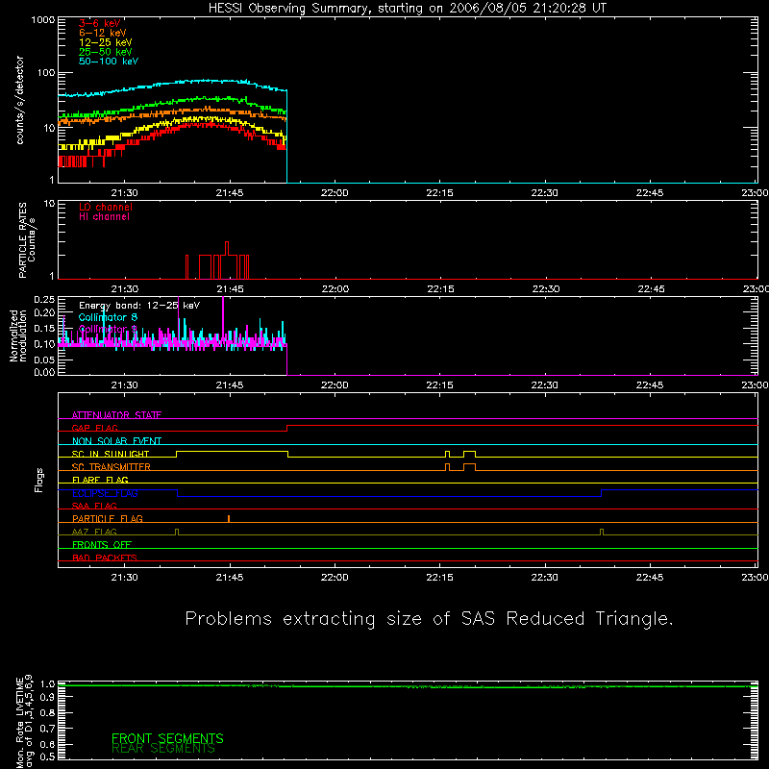Click the GAP_FLAG label
Screen dimensions: 769x769
pyautogui.click(x=94, y=428)
